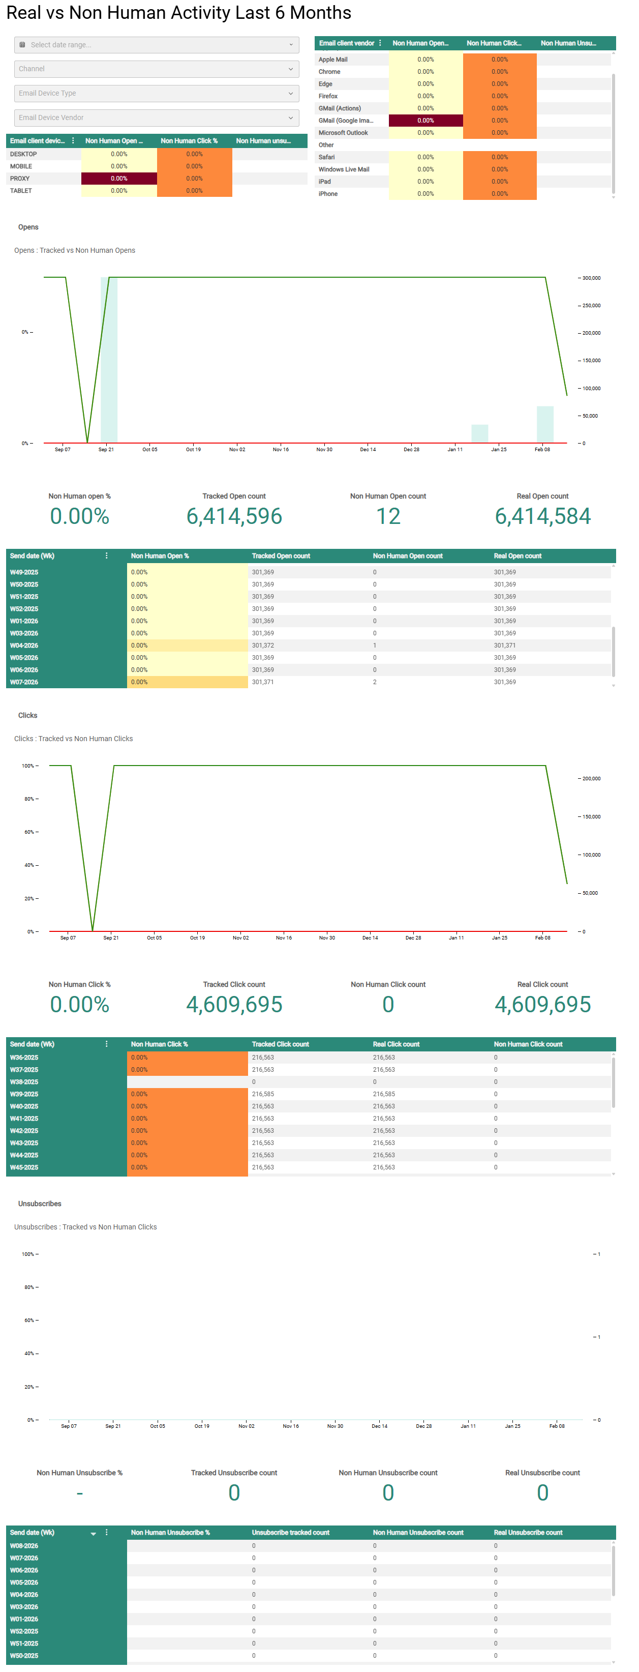Select the PROXY device row
Image resolution: width=639 pixels, height=1672 pixels.
(20, 179)
